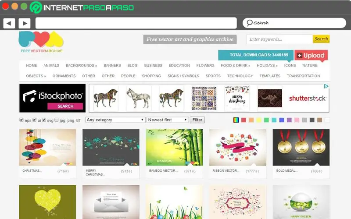Open the Shopping category
Image resolution: width=351 pixels, height=219 pixels.
pos(151,76)
